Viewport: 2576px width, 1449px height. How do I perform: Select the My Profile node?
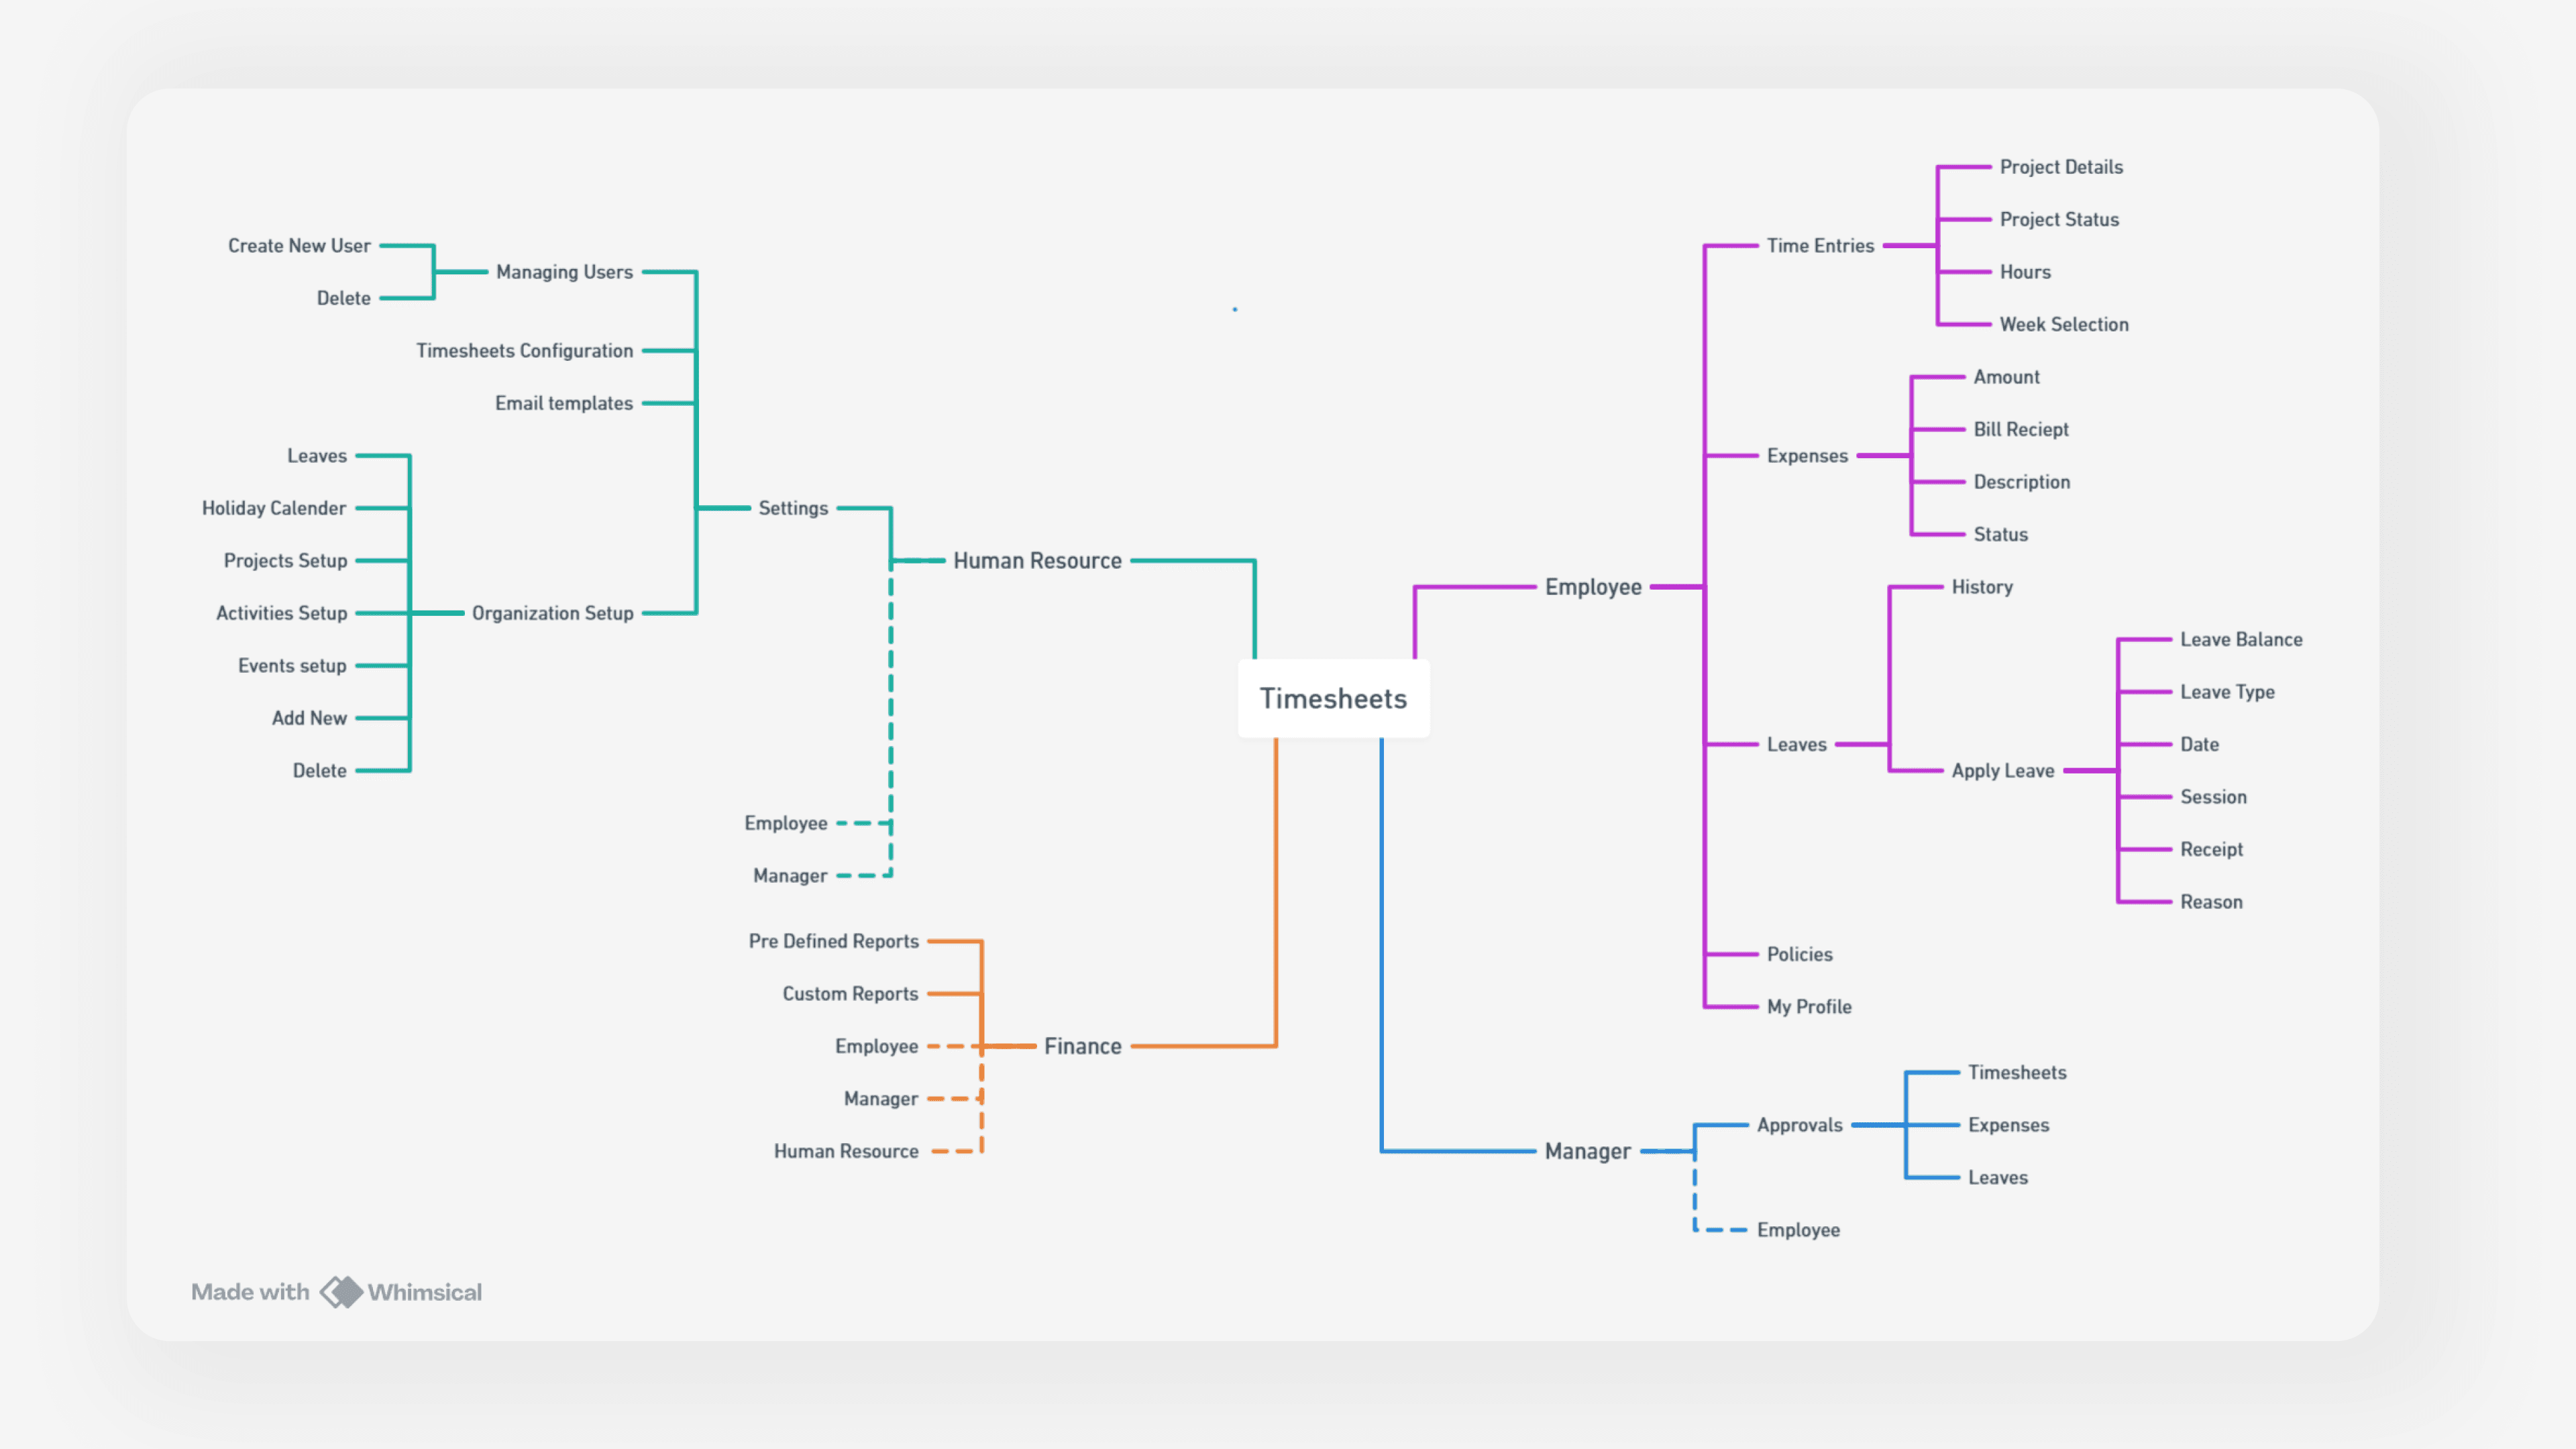(1808, 1007)
